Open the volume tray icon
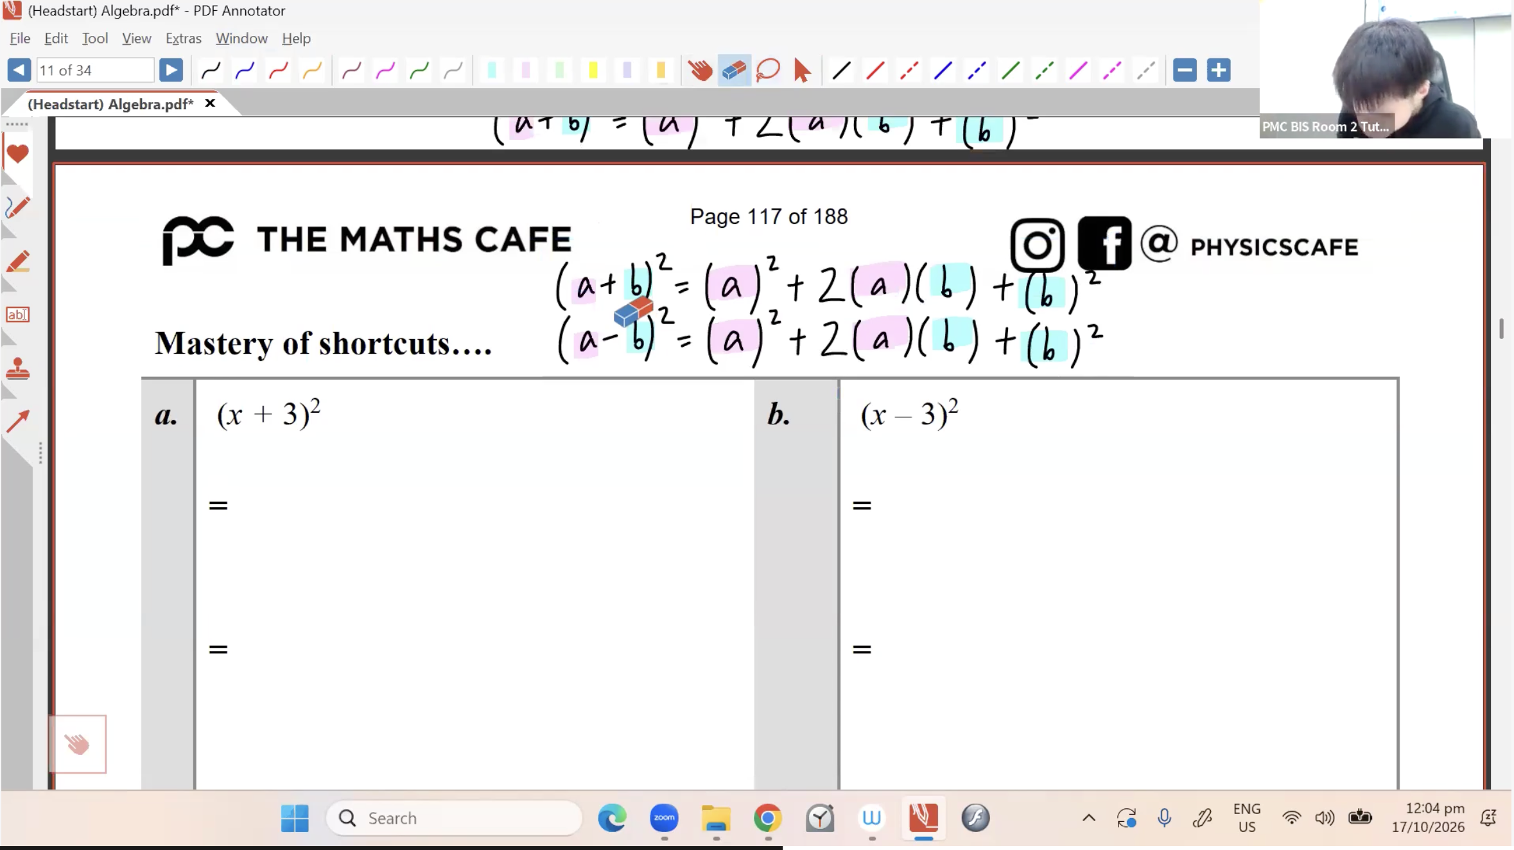Screen dimensions: 1514x850 click(x=1324, y=818)
